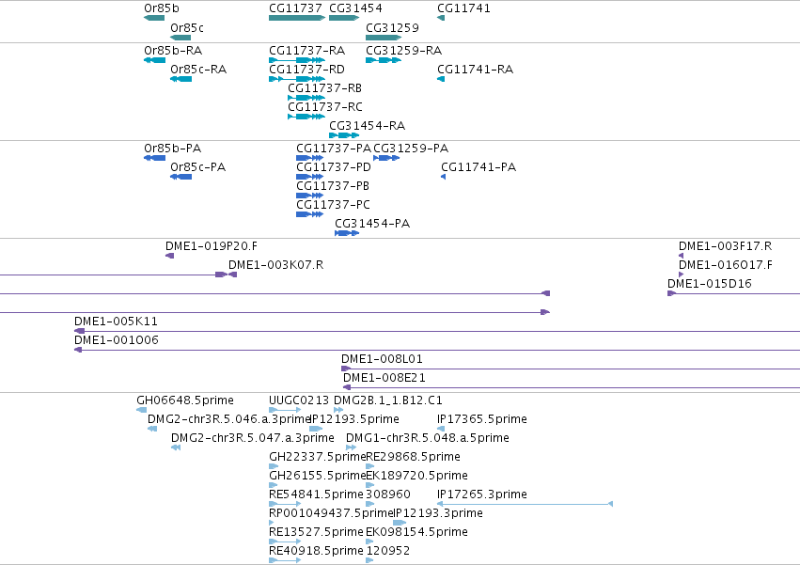Click the RE29868.5prime EST glyph
Image resolution: width=800 pixels, height=565 pixels.
click(x=369, y=466)
